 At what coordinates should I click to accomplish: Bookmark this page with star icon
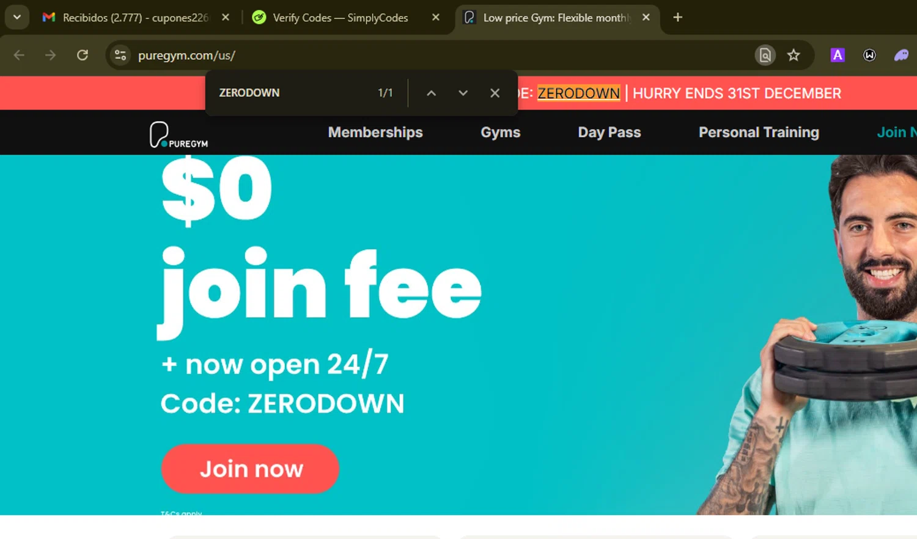click(x=794, y=56)
